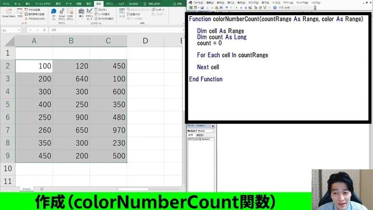Click the XML ソース icon
Screen dimensions: 373x210
click(122, 13)
